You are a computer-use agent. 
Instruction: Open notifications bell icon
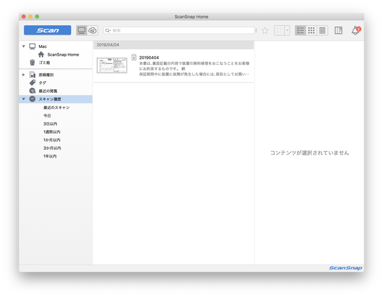355,31
